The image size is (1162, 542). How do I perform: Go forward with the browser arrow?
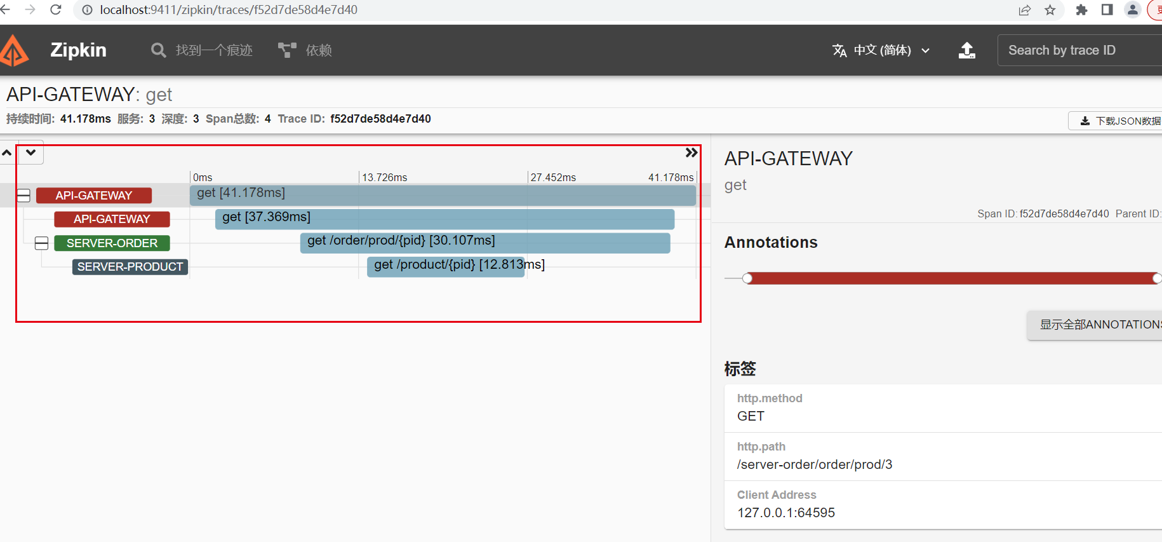click(30, 10)
